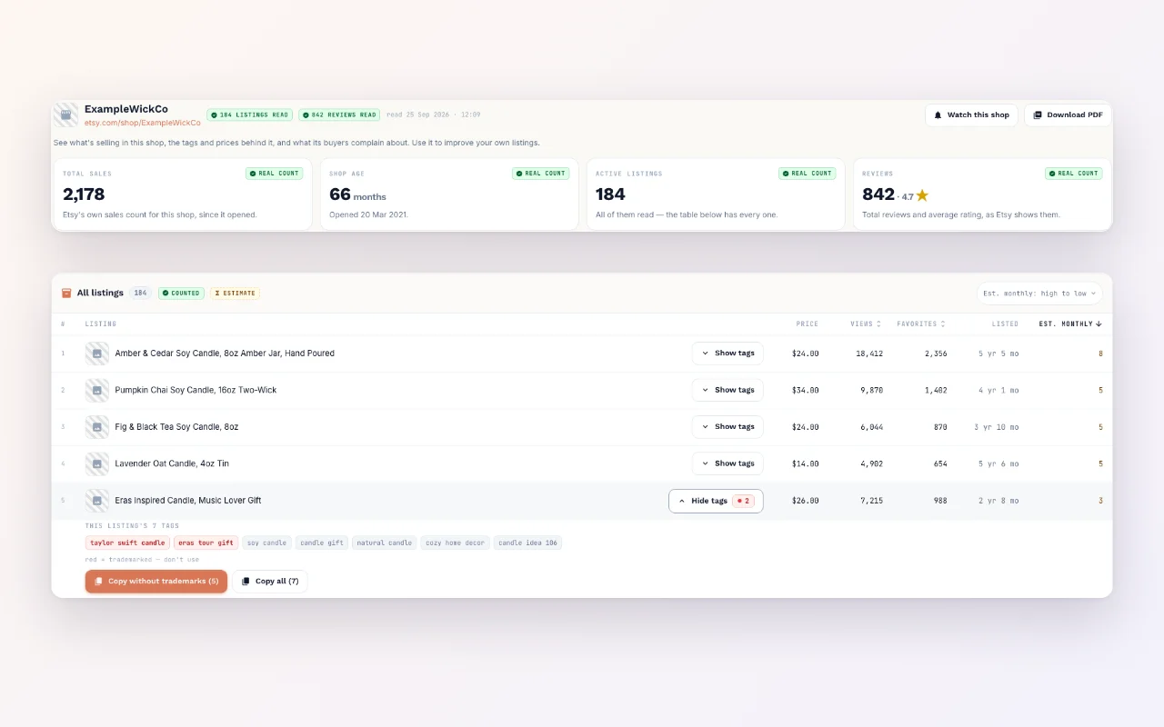Click the box icon beside All listings
1164x727 pixels.
[66, 294]
